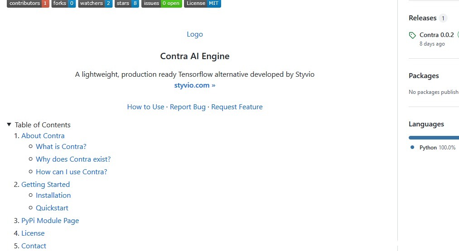Click the Languages heading
This screenshot has width=459, height=251.
[x=426, y=124]
